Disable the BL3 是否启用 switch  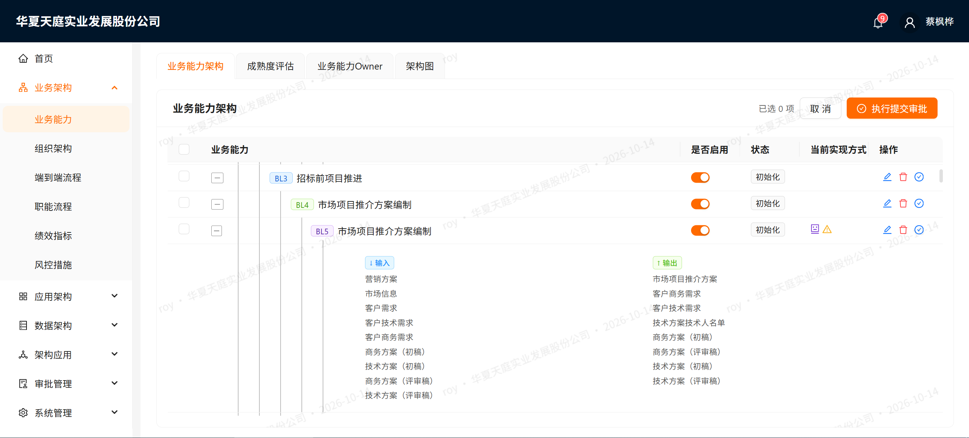click(700, 178)
